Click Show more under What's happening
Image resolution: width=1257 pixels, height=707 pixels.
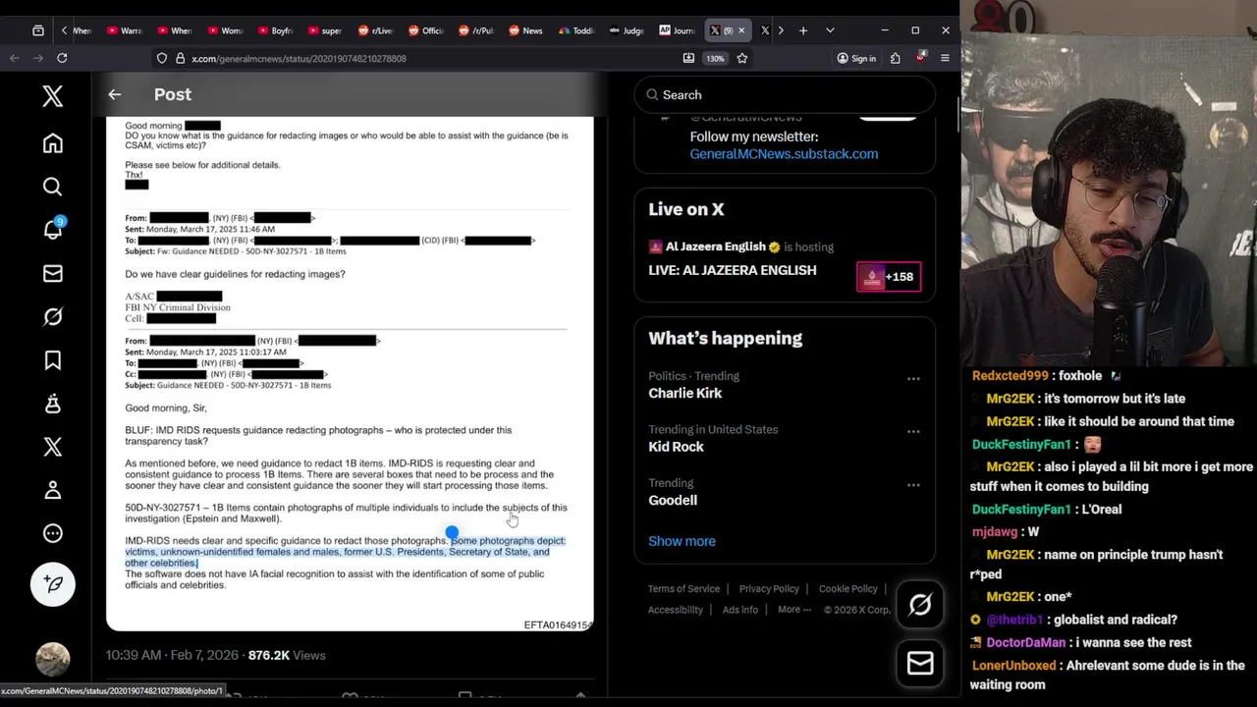point(682,541)
